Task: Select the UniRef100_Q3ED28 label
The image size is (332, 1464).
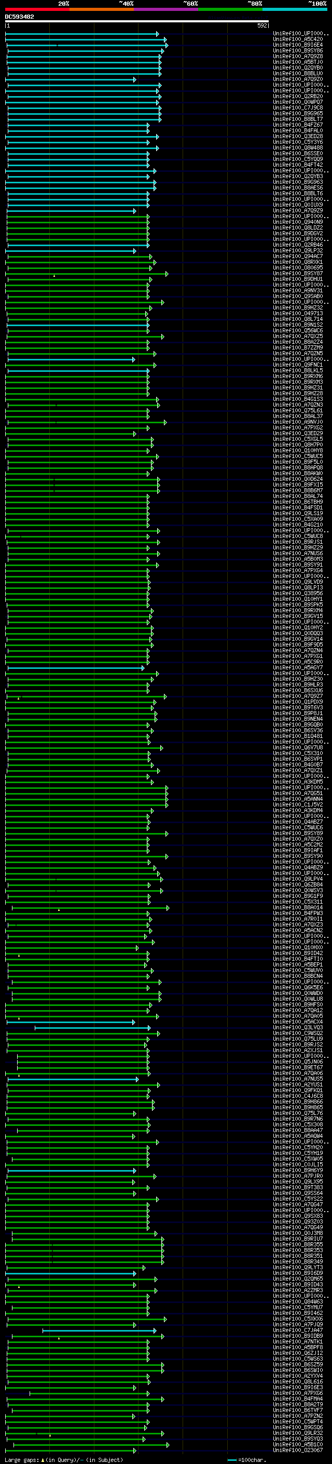Action: (298, 137)
